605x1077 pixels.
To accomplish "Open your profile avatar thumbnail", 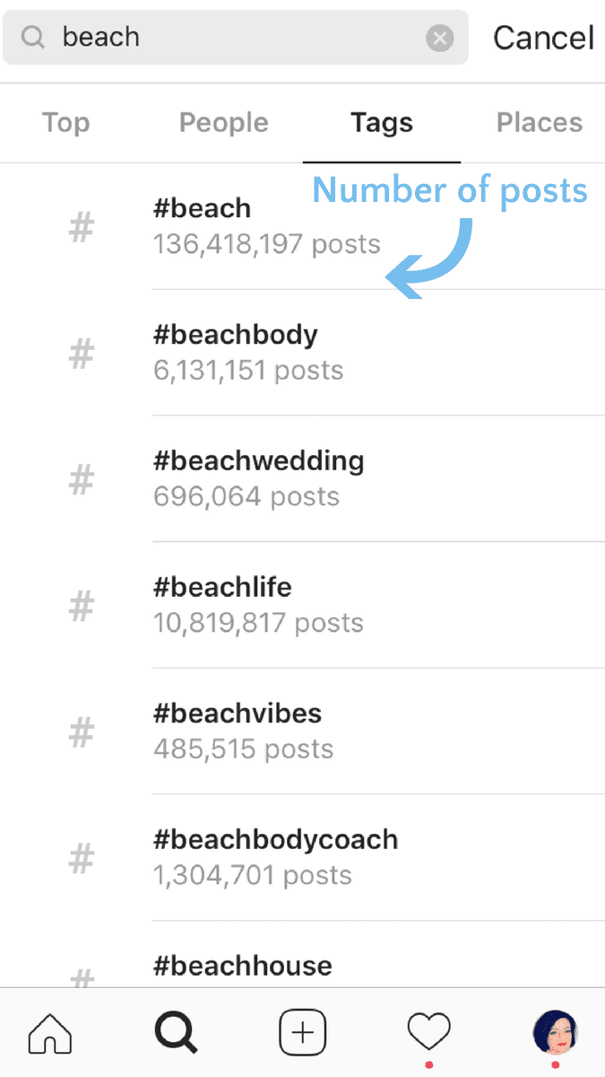I will click(555, 1032).
